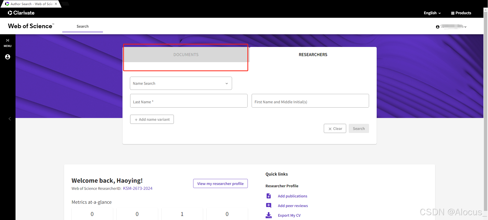Click the Export My CV download icon

[x=269, y=215]
